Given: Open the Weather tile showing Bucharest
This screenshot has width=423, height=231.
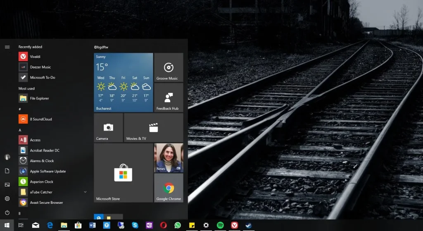Looking at the screenshot, I should [x=123, y=82].
